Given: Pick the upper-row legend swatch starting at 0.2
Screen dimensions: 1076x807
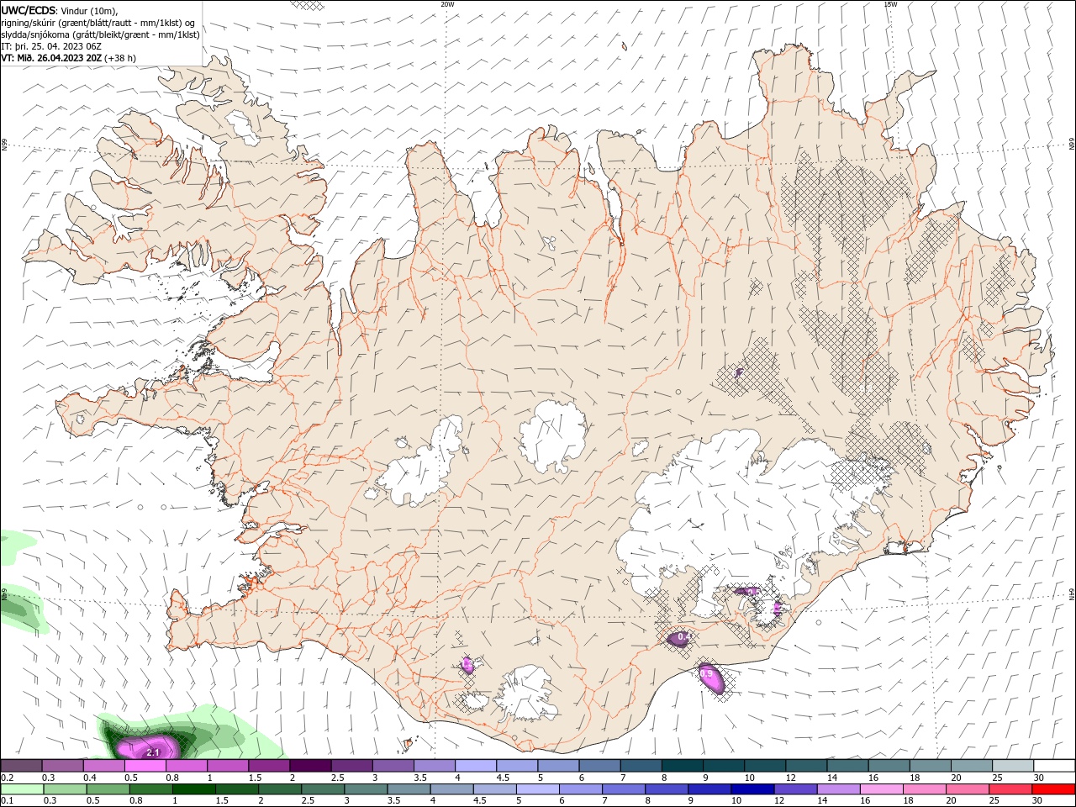Looking at the screenshot, I should click(22, 766).
